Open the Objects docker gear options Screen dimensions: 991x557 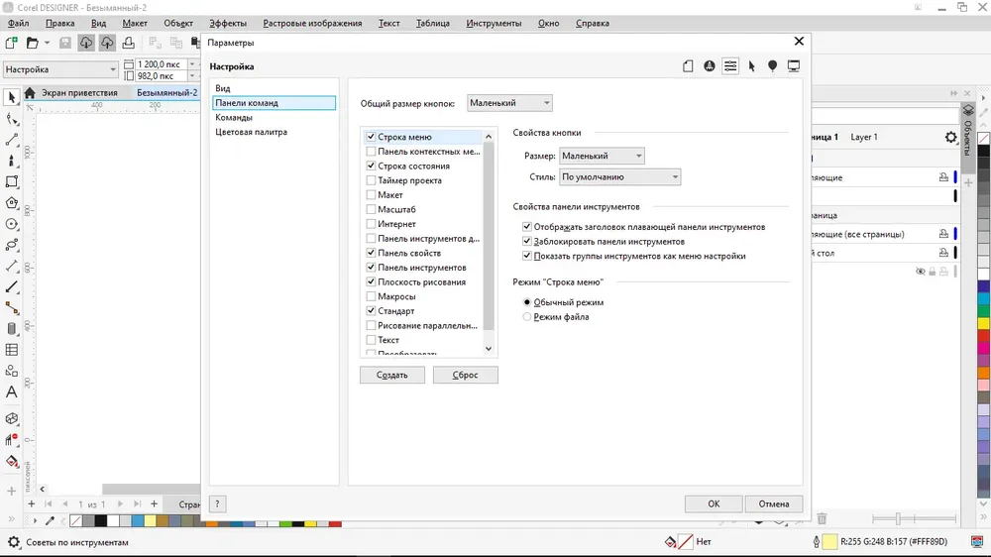point(950,137)
